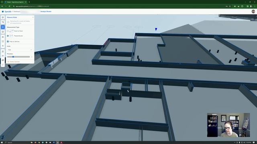The height and width of the screenshot is (144, 257).
Task: Activate the Section Box scissors icon
Action: 3,56
